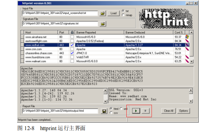Clear all results with Clear All
The width and height of the screenshot is (224, 136).
pyautogui.click(x=169, y=111)
